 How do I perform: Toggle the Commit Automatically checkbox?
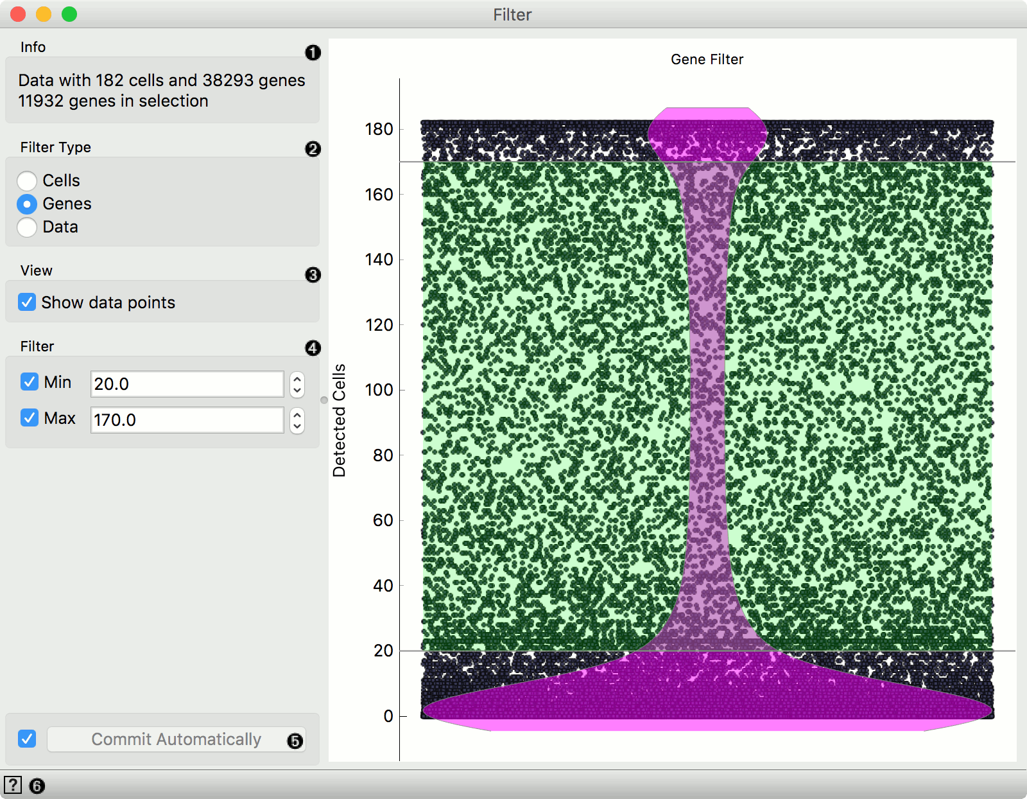coord(26,739)
